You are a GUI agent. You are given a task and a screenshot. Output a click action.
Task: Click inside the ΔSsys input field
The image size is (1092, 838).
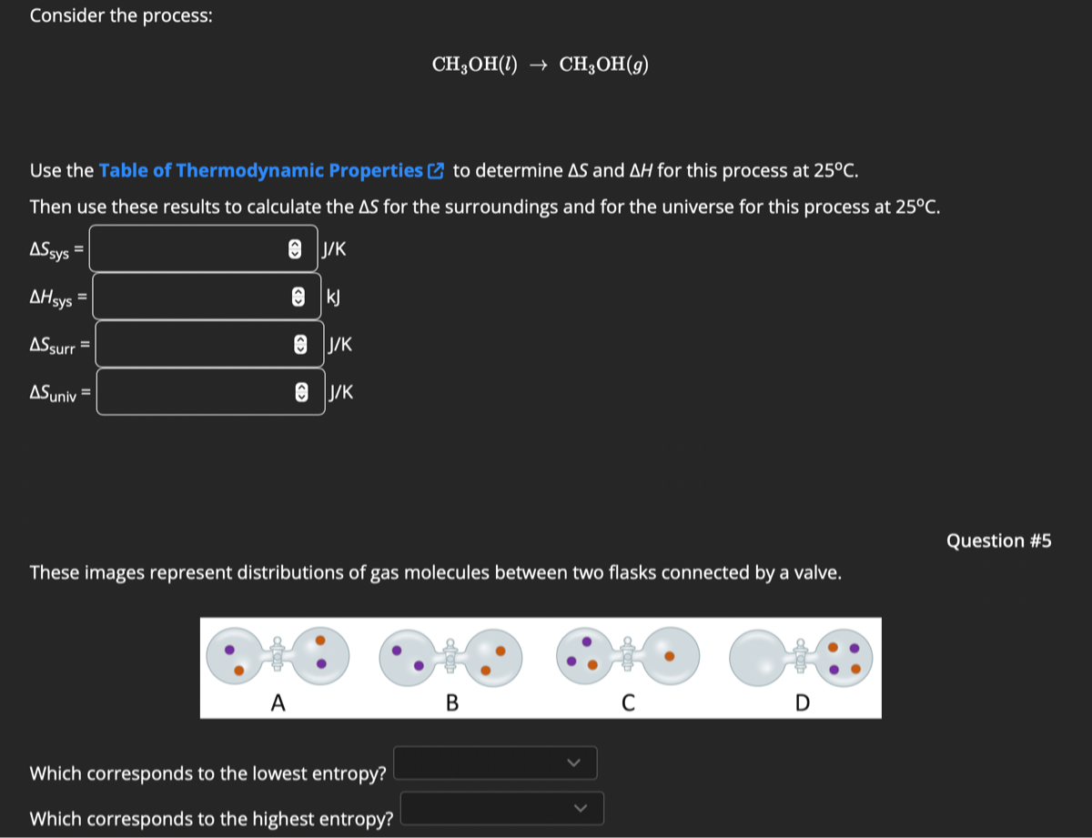coord(182,249)
